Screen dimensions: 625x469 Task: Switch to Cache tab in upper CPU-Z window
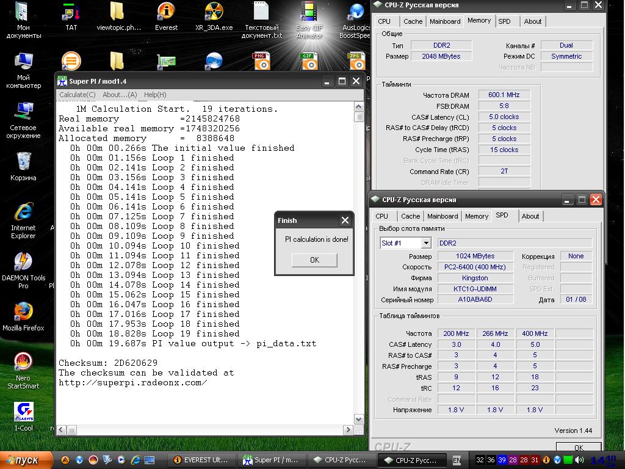[413, 21]
